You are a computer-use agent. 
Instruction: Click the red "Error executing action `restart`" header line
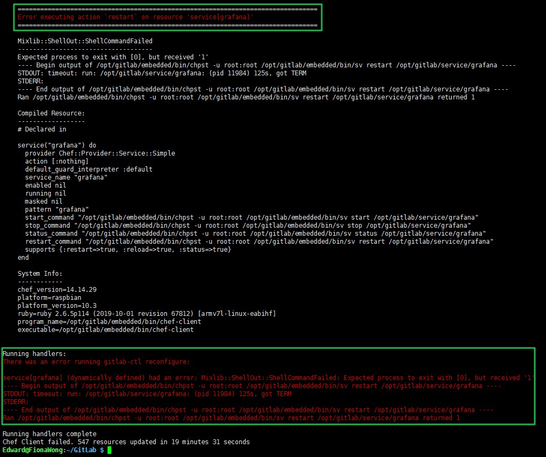(x=135, y=17)
